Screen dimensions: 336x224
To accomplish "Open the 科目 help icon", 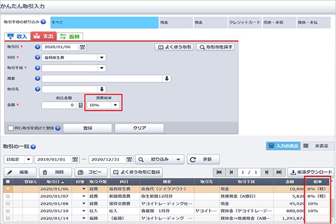I will [38, 57].
